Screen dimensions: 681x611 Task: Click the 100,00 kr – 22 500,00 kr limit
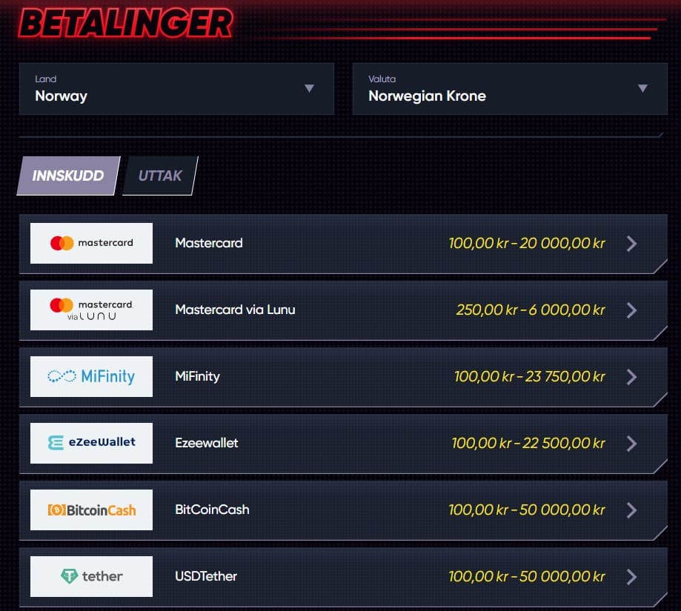coord(528,443)
